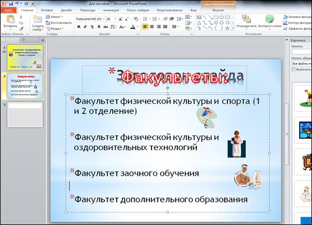Click the Convert to SmartArt icon
Image resolution: width=312 pixels, height=225 pixels.
188,29
